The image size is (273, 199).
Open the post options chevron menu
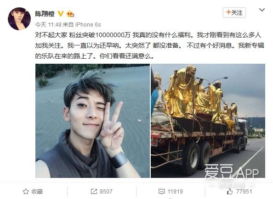click(x=262, y=10)
